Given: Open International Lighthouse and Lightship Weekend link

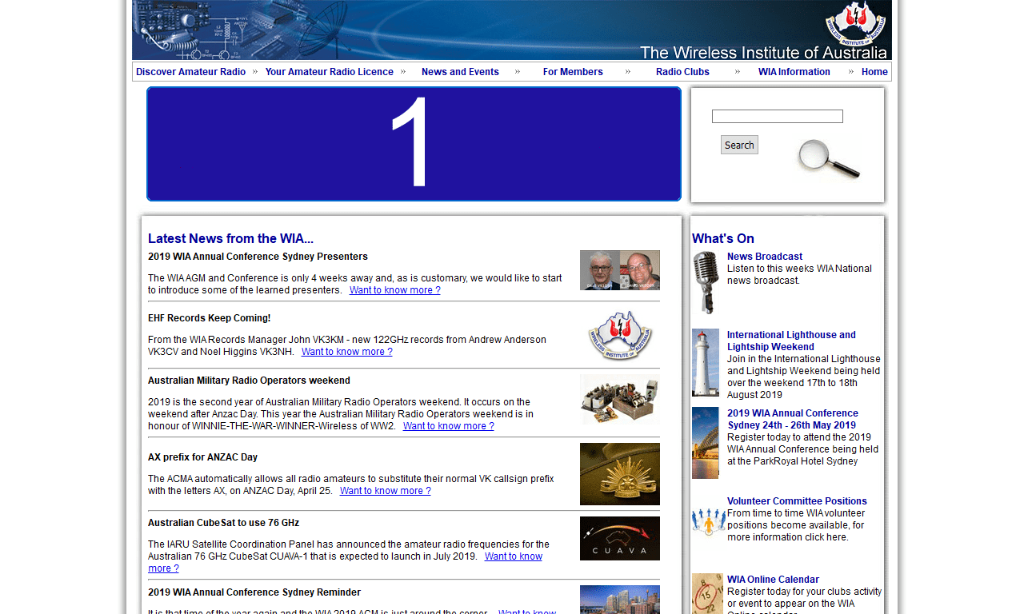Looking at the screenshot, I should (x=791, y=341).
